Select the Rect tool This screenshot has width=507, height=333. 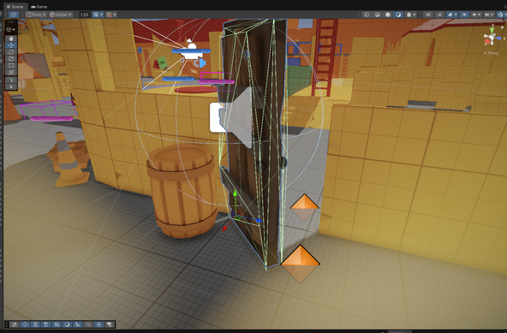click(11, 65)
